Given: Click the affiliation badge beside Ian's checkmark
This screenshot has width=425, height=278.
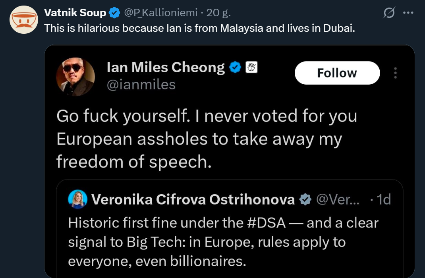Looking at the screenshot, I should tap(252, 68).
